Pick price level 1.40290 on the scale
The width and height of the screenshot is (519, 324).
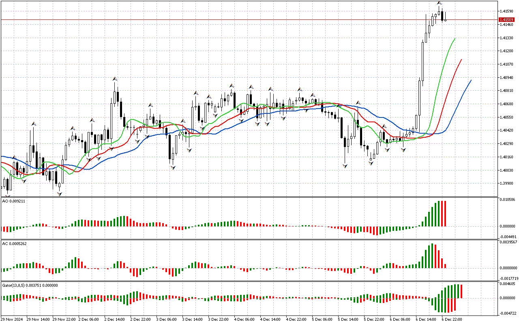point(506,144)
